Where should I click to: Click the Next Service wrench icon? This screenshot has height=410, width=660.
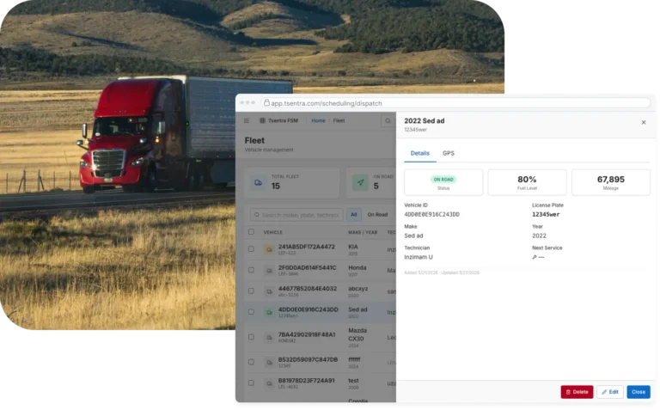(x=535, y=257)
